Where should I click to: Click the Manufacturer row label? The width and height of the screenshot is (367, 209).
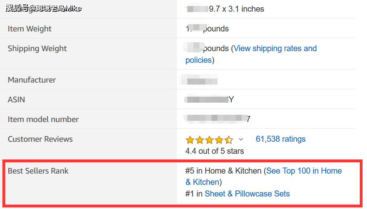(x=32, y=80)
